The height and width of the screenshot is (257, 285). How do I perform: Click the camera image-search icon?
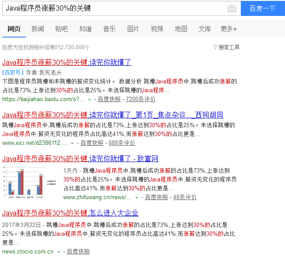232,8
